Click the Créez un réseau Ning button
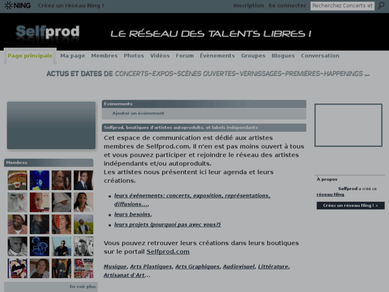 coord(350,206)
